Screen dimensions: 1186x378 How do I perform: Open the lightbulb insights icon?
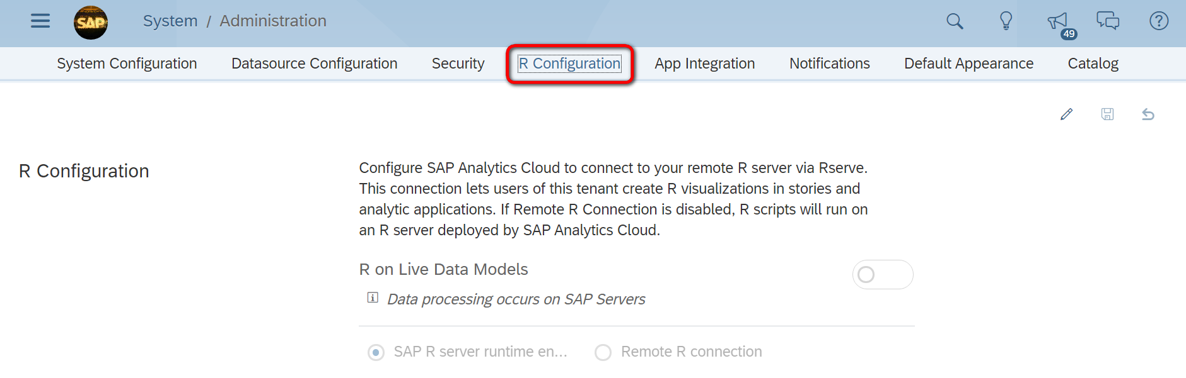[1006, 21]
